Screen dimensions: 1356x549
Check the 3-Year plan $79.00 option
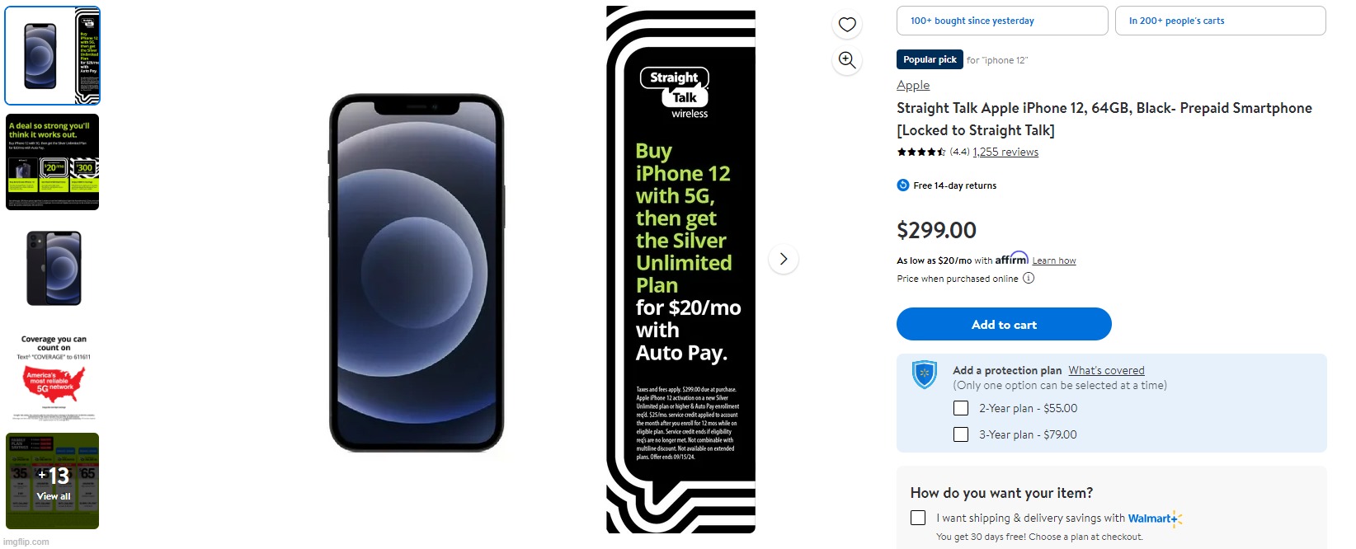[961, 434]
